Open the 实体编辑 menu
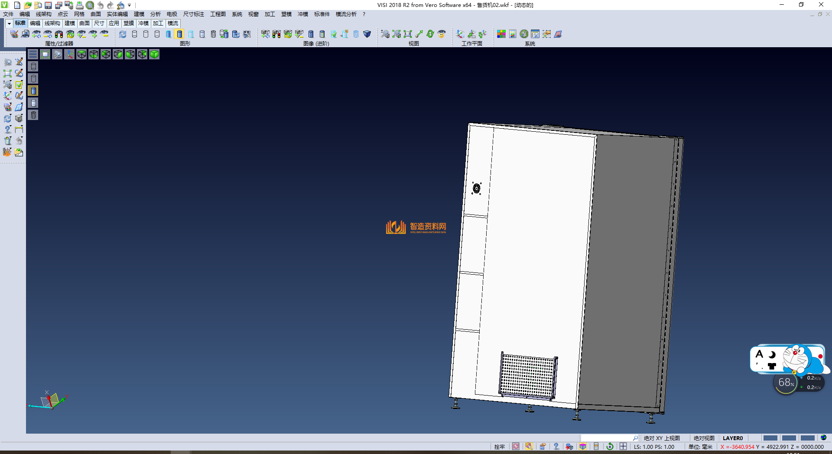The image size is (832, 454). coord(117,14)
